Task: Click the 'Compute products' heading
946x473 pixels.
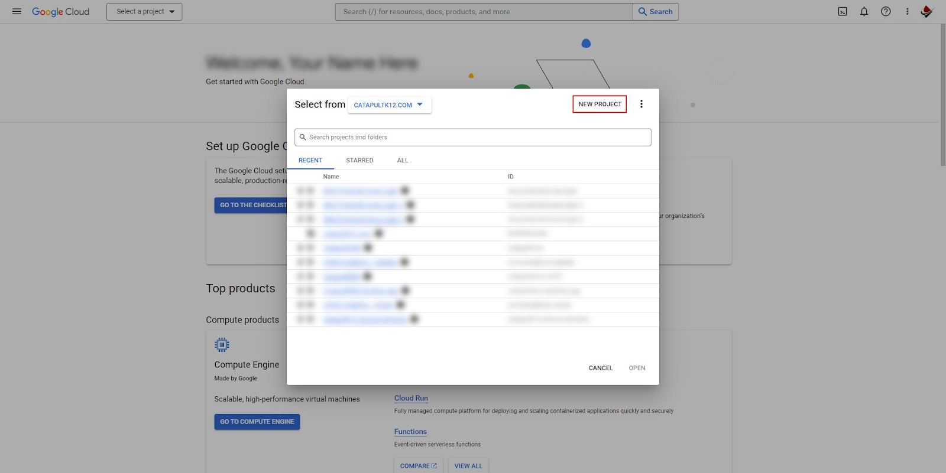Action: (x=242, y=319)
